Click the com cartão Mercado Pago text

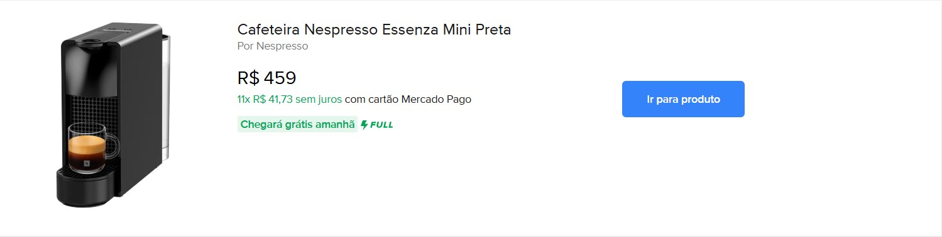coord(408,99)
